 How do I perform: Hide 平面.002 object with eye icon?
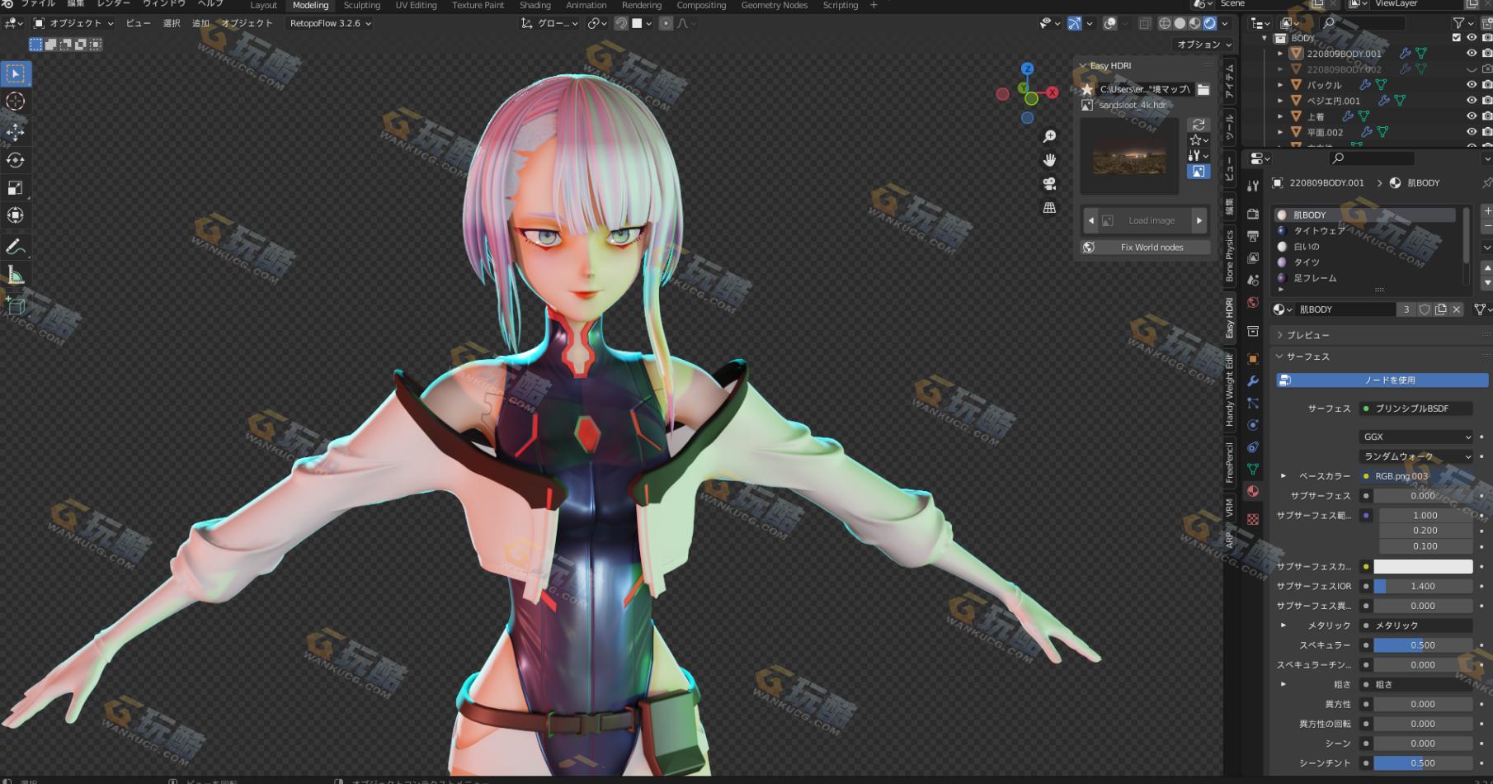(x=1472, y=132)
